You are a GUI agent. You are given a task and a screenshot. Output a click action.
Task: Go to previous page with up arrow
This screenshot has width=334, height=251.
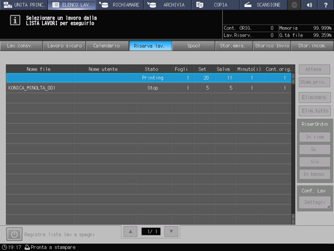[x=130, y=232]
